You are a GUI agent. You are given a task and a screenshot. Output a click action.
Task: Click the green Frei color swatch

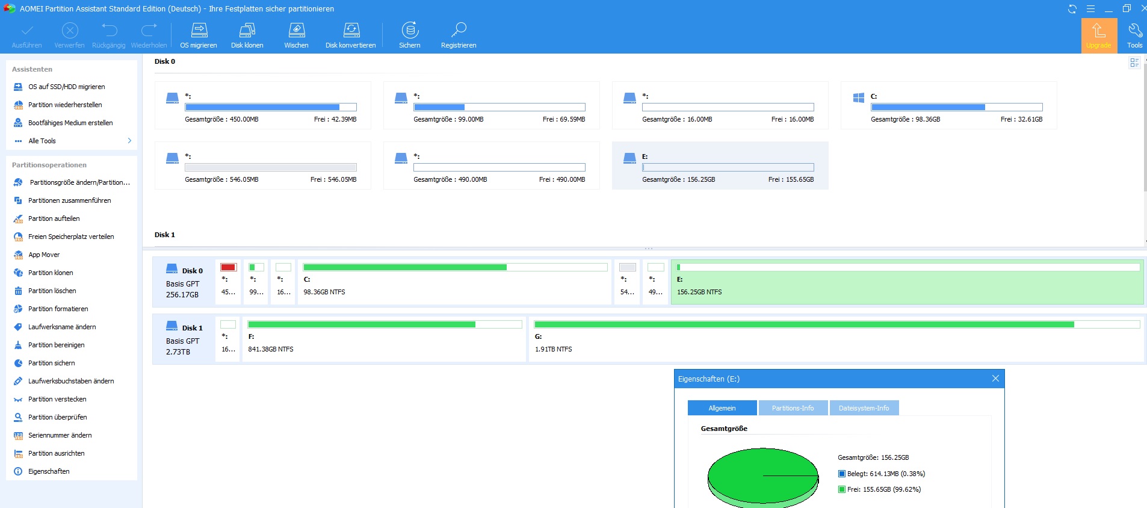(x=842, y=489)
